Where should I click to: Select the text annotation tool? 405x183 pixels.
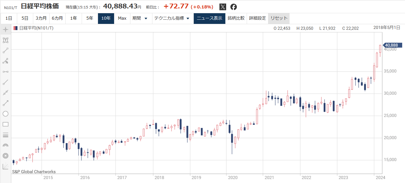tap(5, 40)
